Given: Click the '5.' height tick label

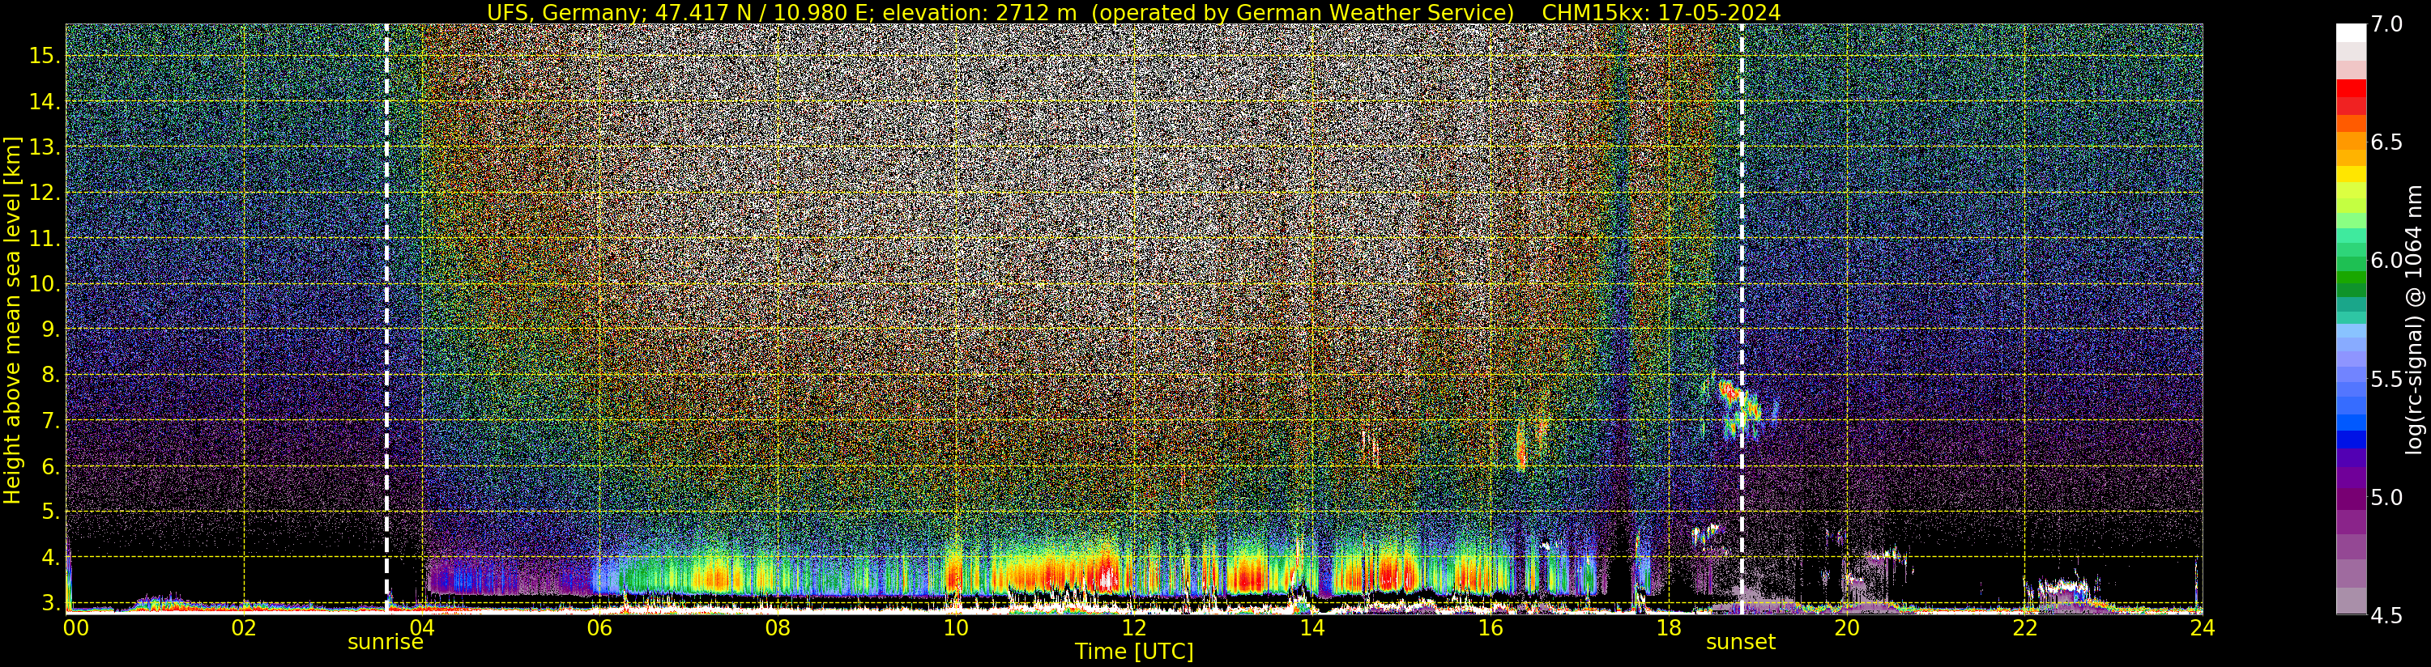Looking at the screenshot, I should (x=49, y=512).
